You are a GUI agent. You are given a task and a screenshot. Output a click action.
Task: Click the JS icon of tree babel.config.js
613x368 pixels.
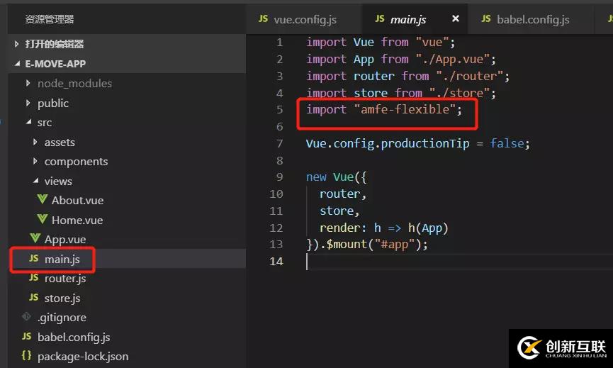click(27, 336)
